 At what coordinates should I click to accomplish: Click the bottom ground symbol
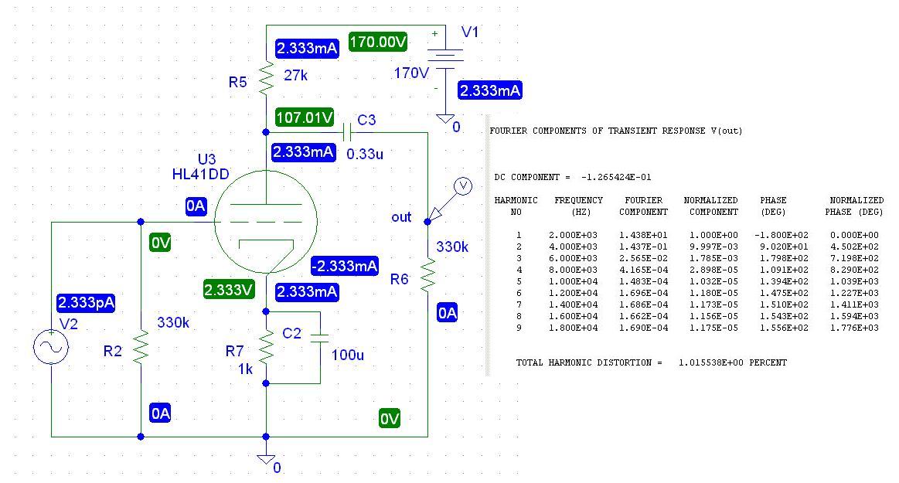tap(266, 459)
